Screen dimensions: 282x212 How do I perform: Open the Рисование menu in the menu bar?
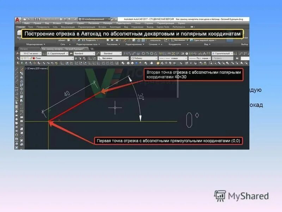point(94,23)
